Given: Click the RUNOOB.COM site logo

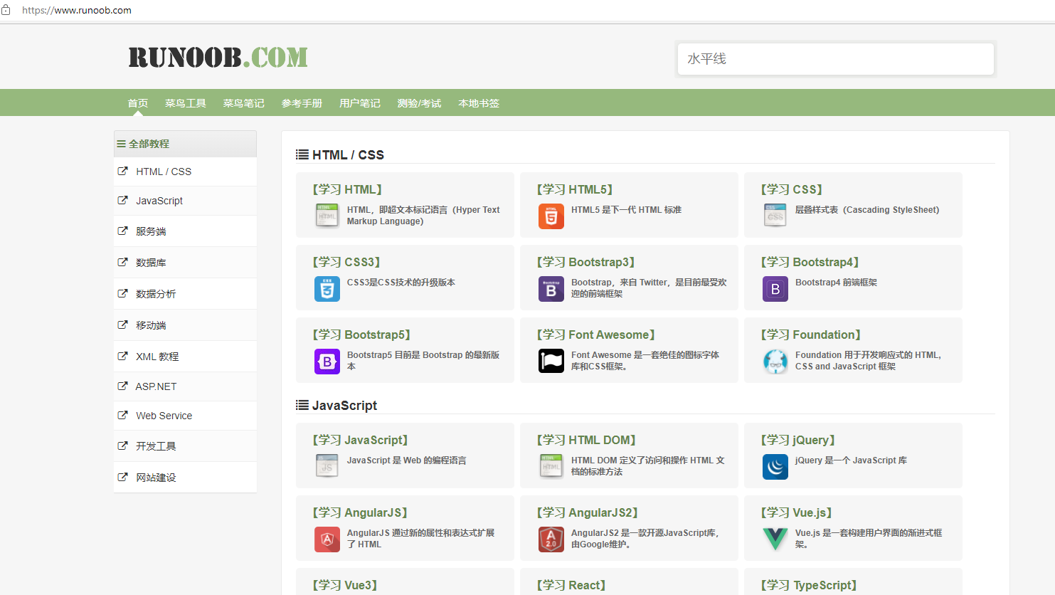Looking at the screenshot, I should (x=218, y=58).
